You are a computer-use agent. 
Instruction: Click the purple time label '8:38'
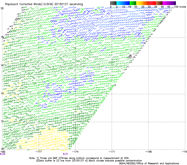pyautogui.click(x=3, y=154)
